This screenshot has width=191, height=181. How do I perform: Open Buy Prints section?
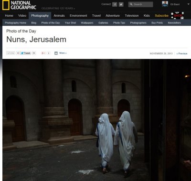(157, 23)
